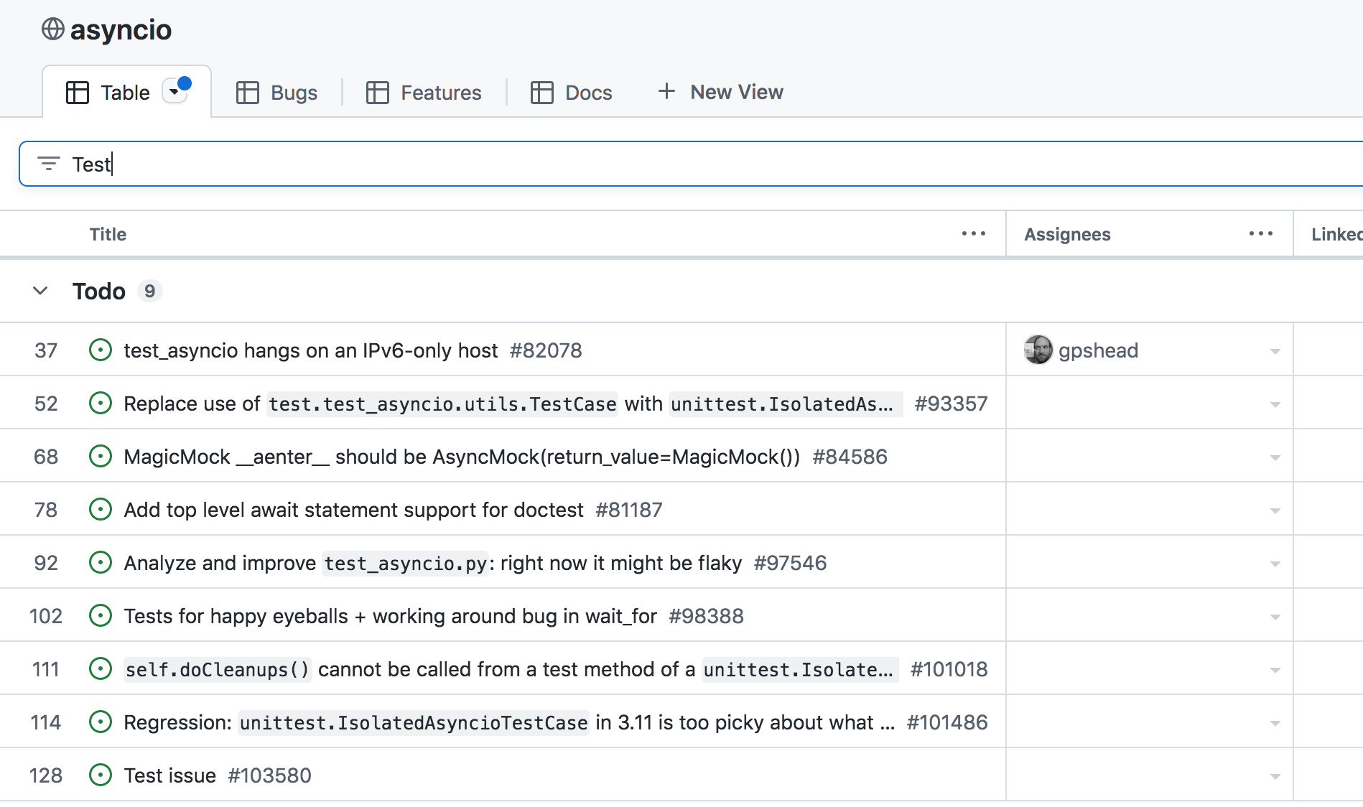Open Assignees column options menu
The height and width of the screenshot is (807, 1363).
pos(1260,234)
